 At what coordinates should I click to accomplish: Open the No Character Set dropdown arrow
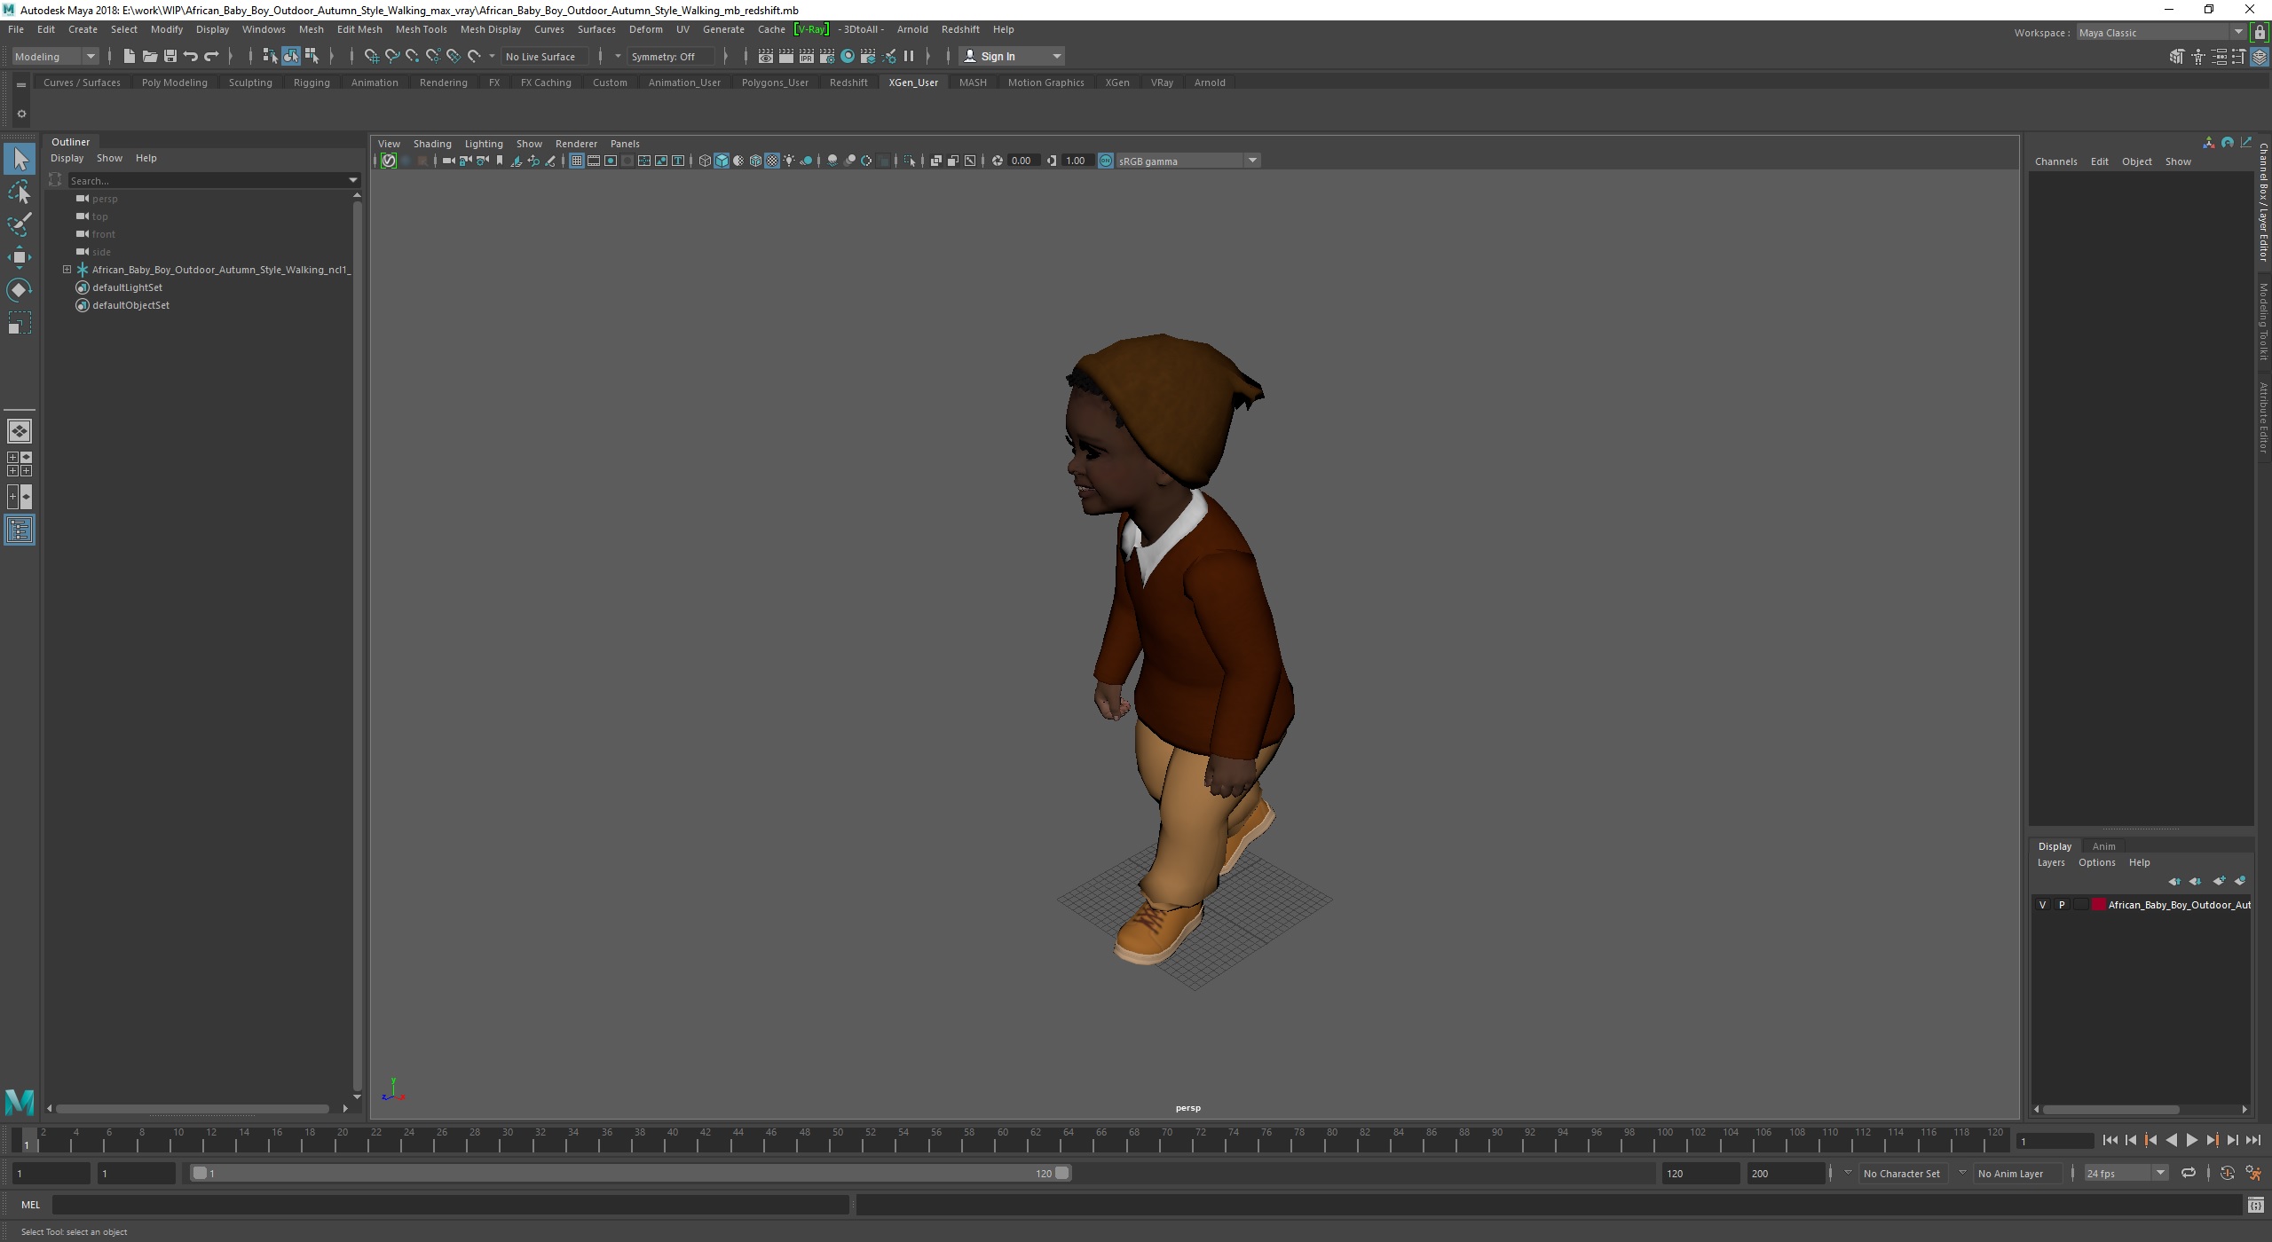[1847, 1173]
